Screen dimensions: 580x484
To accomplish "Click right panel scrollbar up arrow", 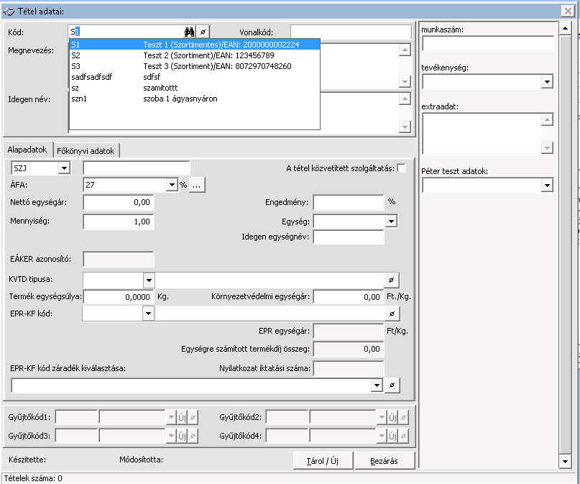I will click(565, 28).
